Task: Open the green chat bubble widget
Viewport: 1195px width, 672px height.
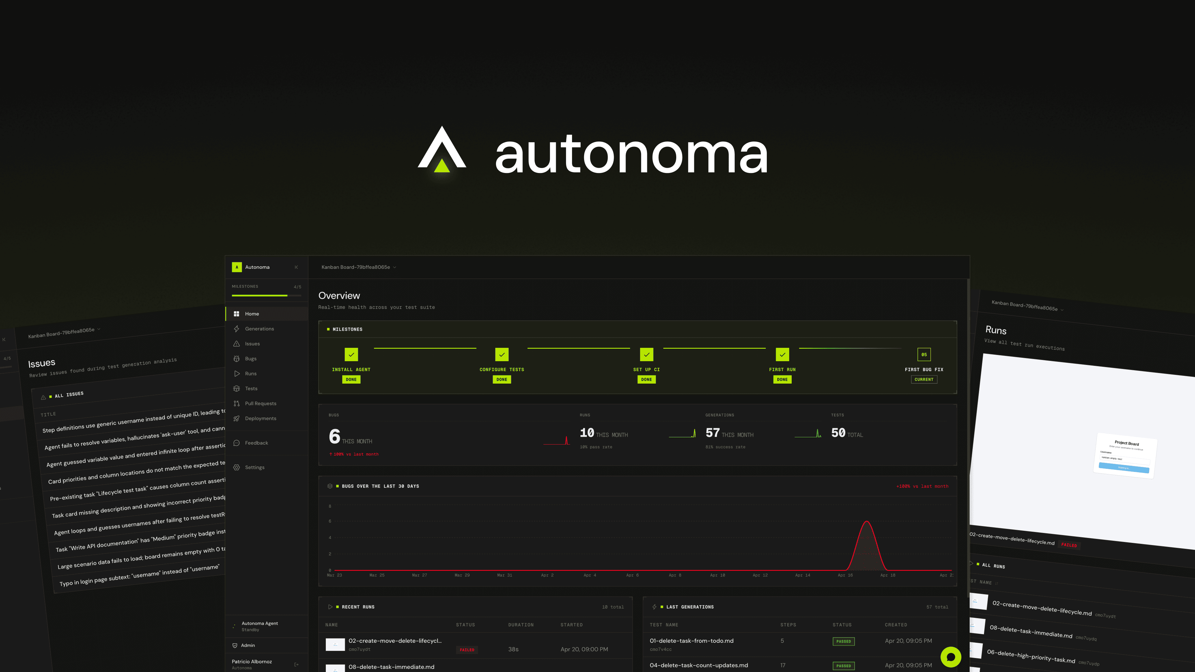Action: point(950,657)
